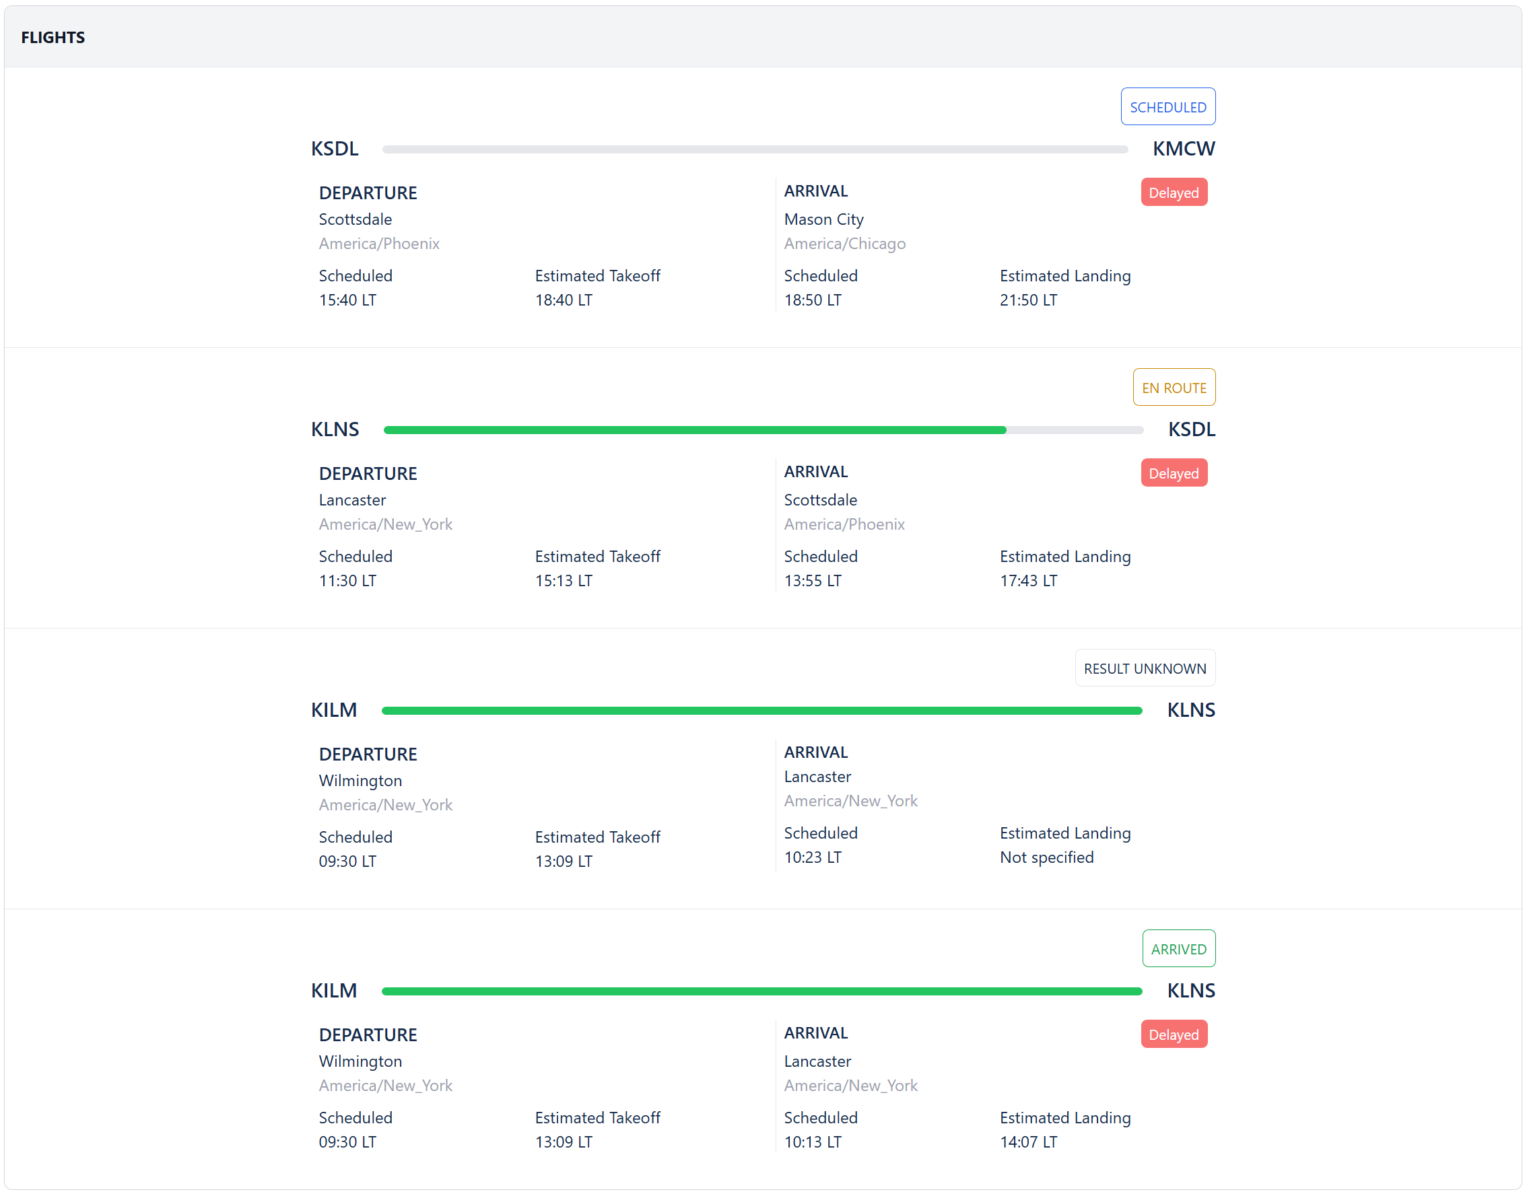The image size is (1525, 1196).
Task: Click the 17:43 LT estimated landing time
Action: coord(1027,580)
